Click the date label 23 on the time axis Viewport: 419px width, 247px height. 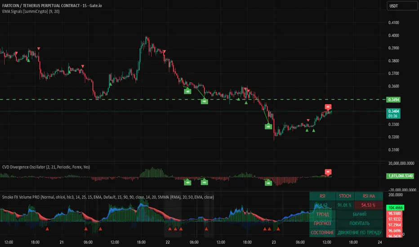[274, 242]
